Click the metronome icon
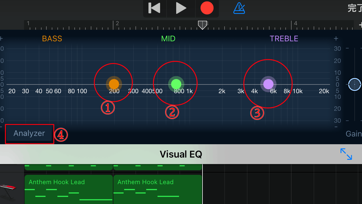This screenshot has height=204, width=362. click(239, 8)
